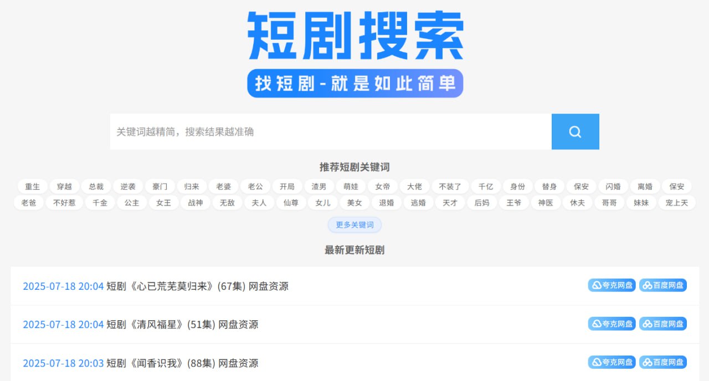Open 短剧《闻香识我》(88集) entry

pyautogui.click(x=182, y=363)
